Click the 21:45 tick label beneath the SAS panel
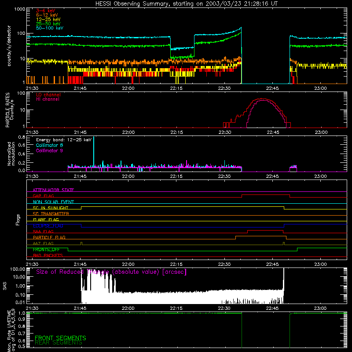 tap(80, 308)
